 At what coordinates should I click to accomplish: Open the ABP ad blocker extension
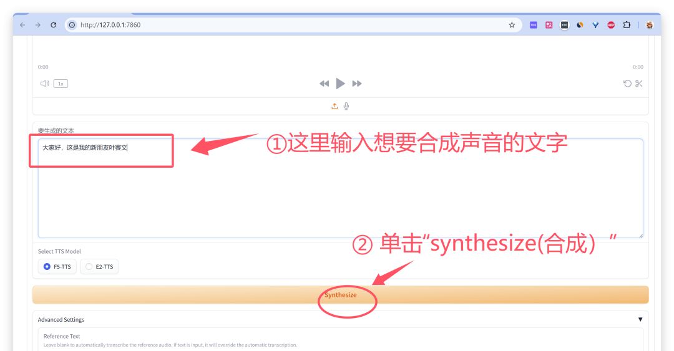pyautogui.click(x=611, y=25)
